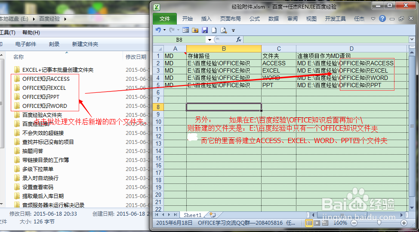Image resolution: width=419 pixels, height=232 pixels.
Task: Expand path arrow after 百度经验 in Explorer
Action: click(x=65, y=18)
